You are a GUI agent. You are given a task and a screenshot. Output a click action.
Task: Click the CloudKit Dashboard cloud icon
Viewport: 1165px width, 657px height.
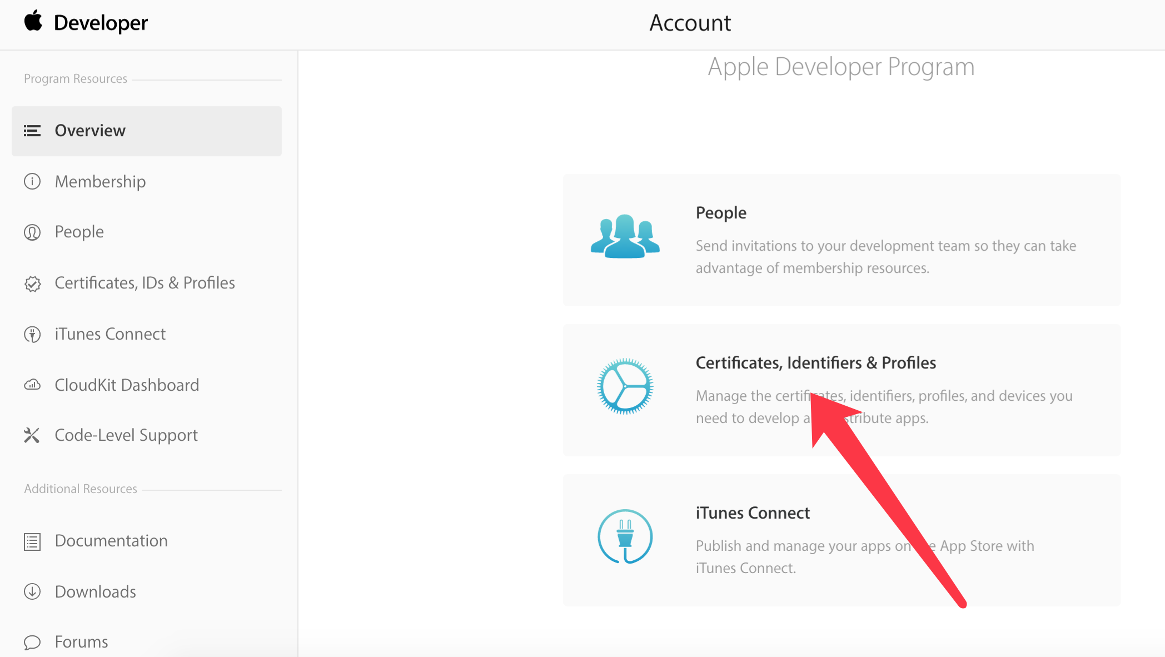[x=32, y=385]
